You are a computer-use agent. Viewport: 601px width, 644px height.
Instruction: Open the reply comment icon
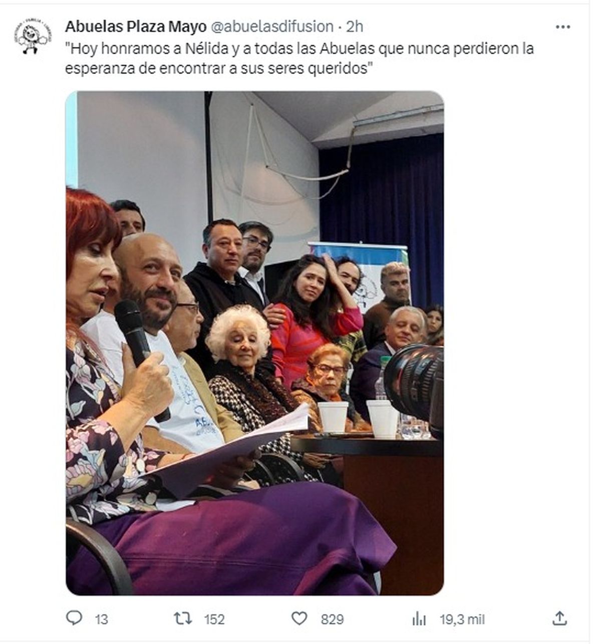(x=74, y=618)
